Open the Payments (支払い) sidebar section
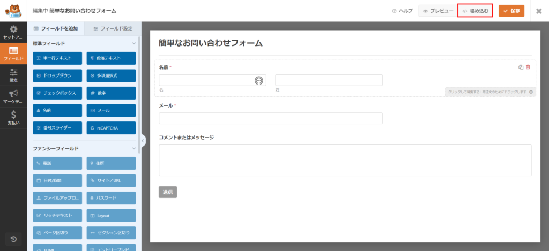Viewport: 549px width, 251px height. click(x=13, y=118)
